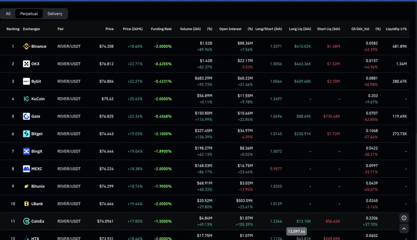This screenshot has height=240, width=417.
Task: Click the LBank exchange logo icon
Action: click(27, 204)
